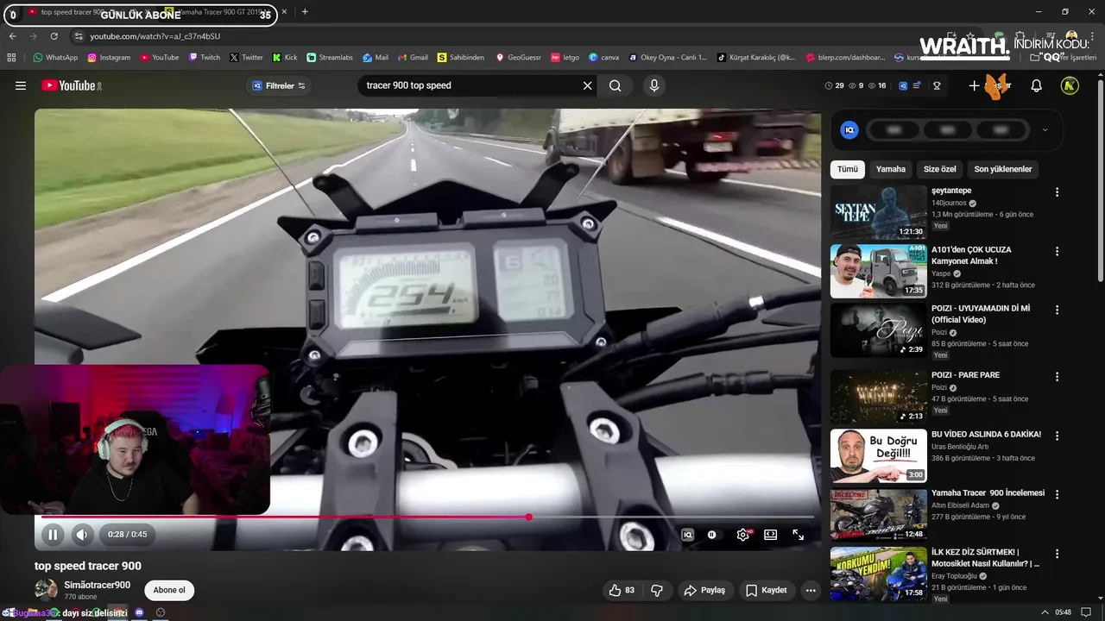
Task: Click the youtube.com address bar URL
Action: [155, 36]
